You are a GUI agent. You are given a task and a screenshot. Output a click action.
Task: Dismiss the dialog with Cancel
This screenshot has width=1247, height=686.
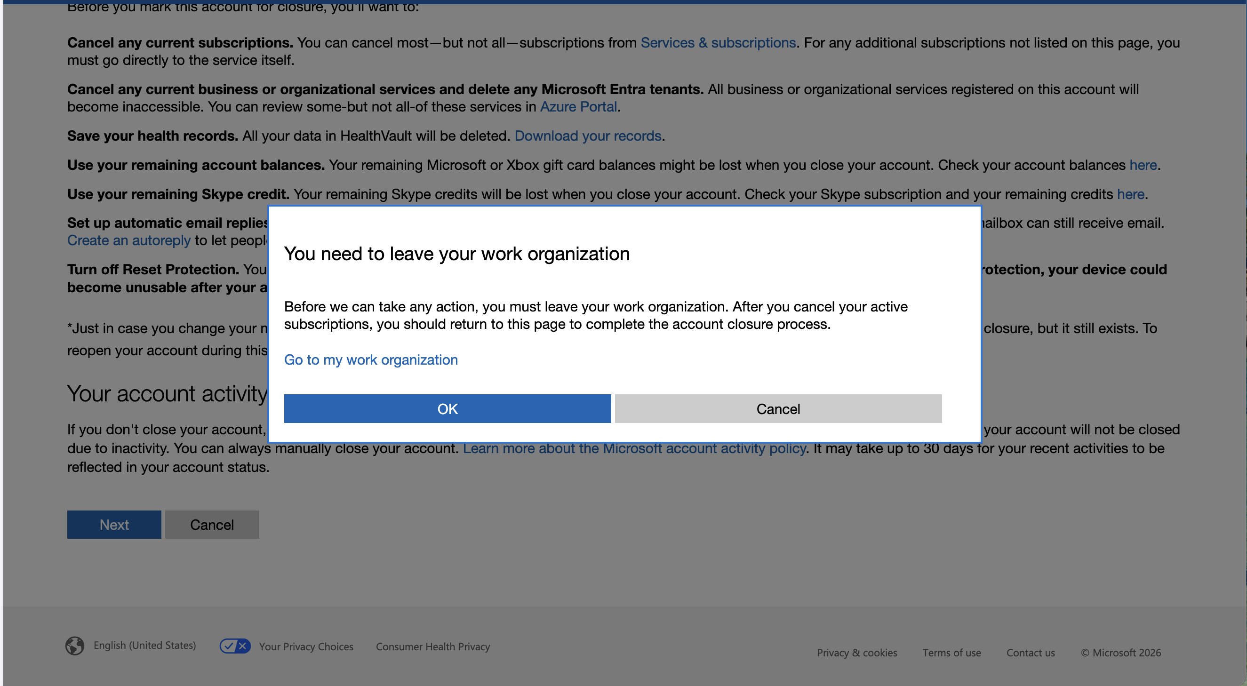777,408
